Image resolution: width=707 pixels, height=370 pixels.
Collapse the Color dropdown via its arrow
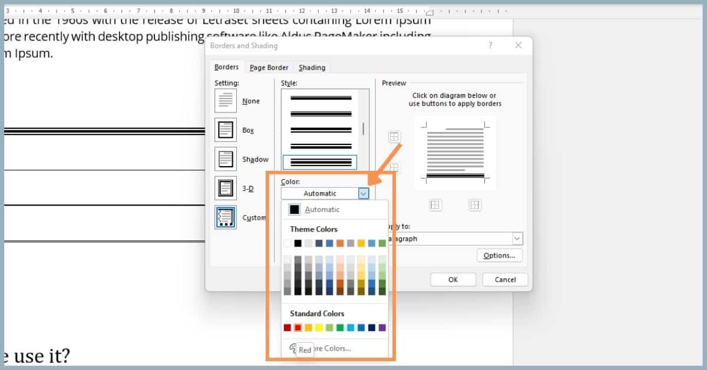(364, 193)
